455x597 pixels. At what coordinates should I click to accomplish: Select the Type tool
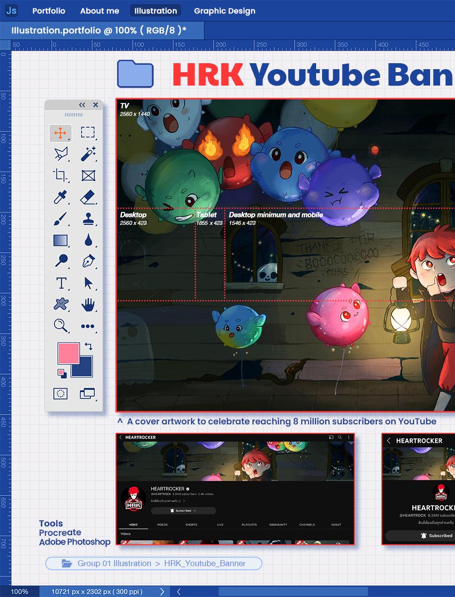pyautogui.click(x=61, y=283)
